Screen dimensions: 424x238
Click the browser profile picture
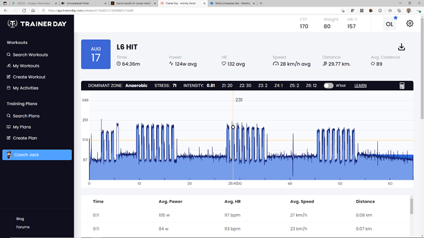coord(409,10)
